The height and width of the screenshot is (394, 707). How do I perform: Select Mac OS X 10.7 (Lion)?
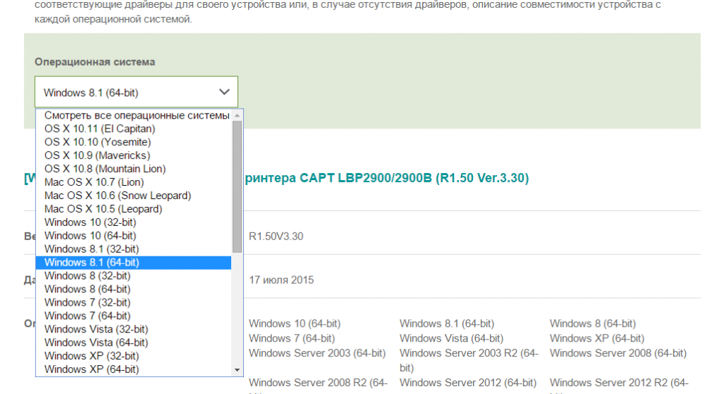(134, 182)
